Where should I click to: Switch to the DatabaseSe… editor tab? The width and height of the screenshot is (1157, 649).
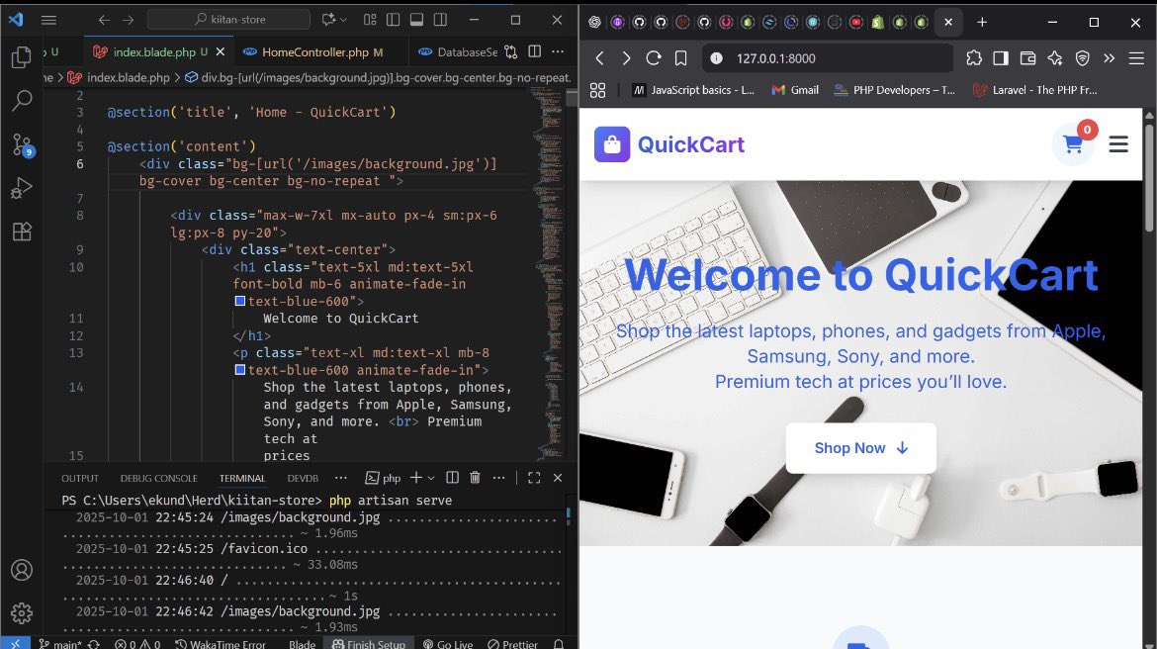click(x=458, y=51)
